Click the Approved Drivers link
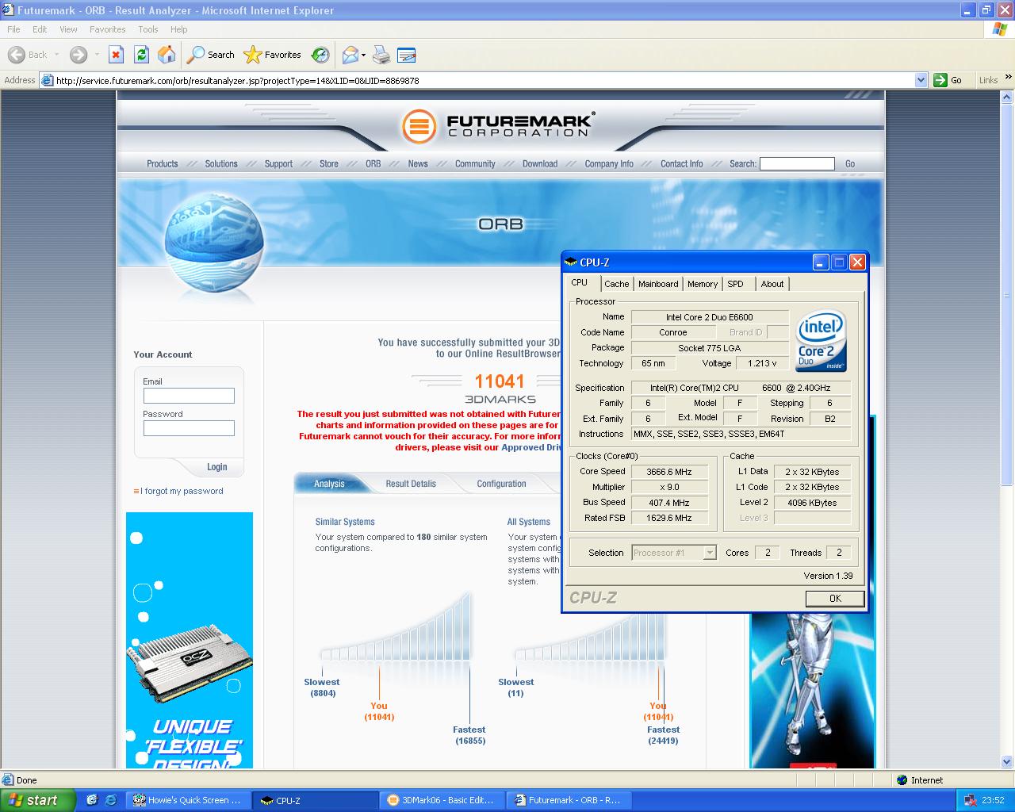 tap(530, 447)
